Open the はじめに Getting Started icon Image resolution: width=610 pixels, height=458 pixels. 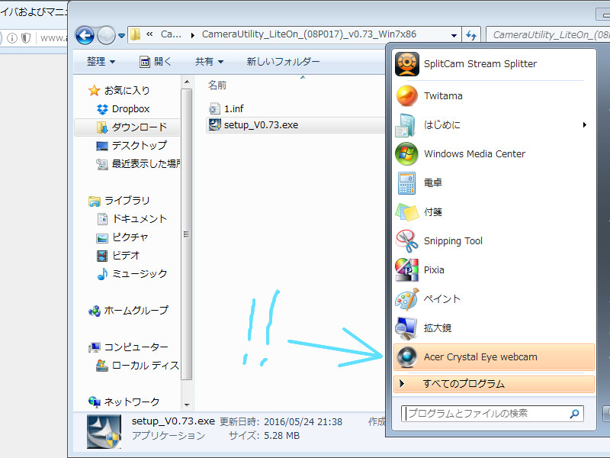[x=406, y=125]
